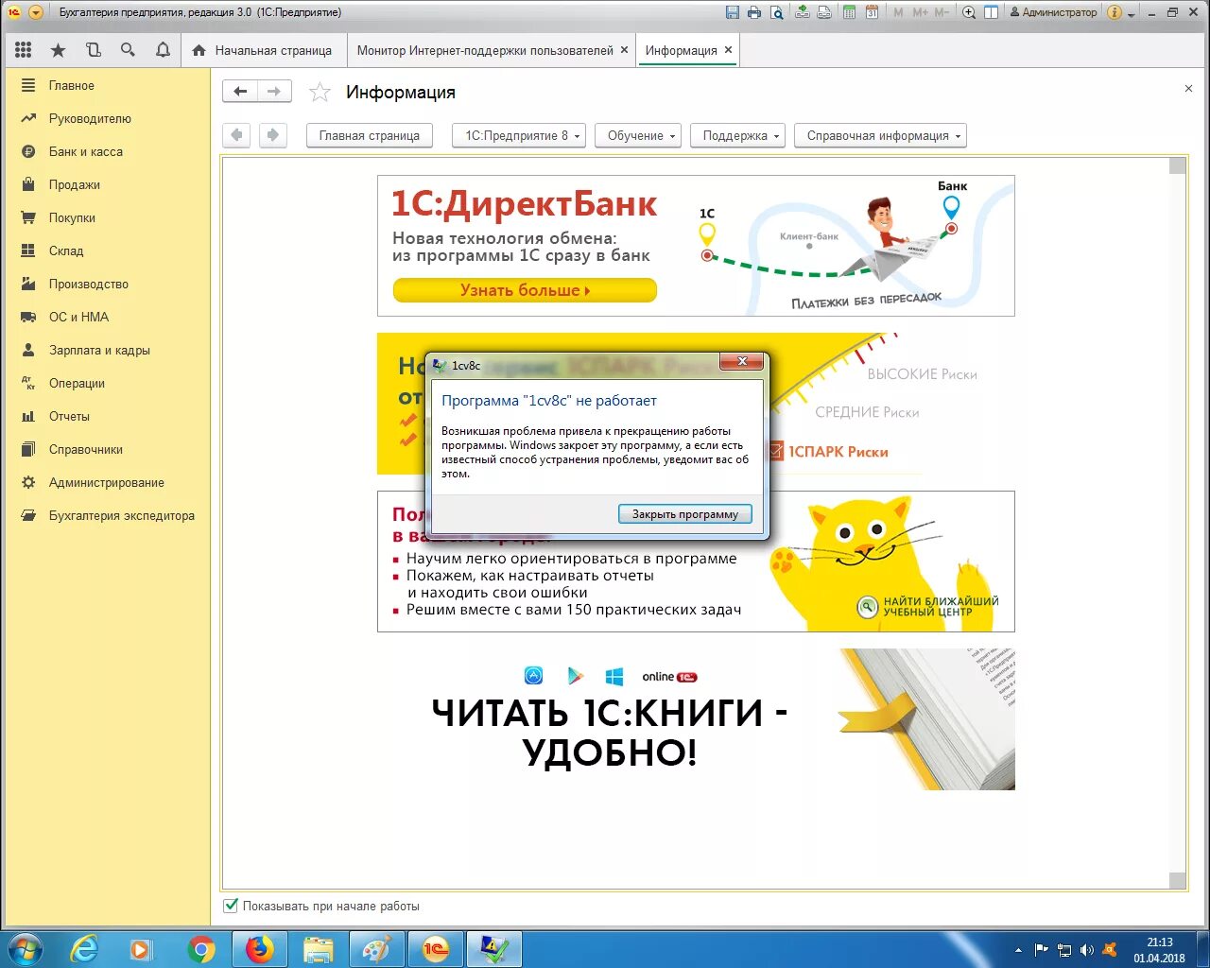The height and width of the screenshot is (968, 1210).
Task: Switch to Начальная страница tab
Action: (262, 50)
